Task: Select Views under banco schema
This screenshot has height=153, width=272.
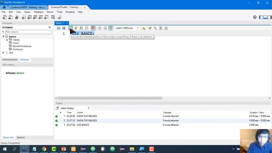Action: [x=16, y=43]
